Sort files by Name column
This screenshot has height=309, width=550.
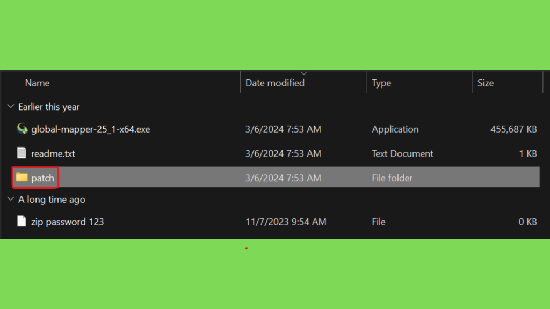pos(37,83)
